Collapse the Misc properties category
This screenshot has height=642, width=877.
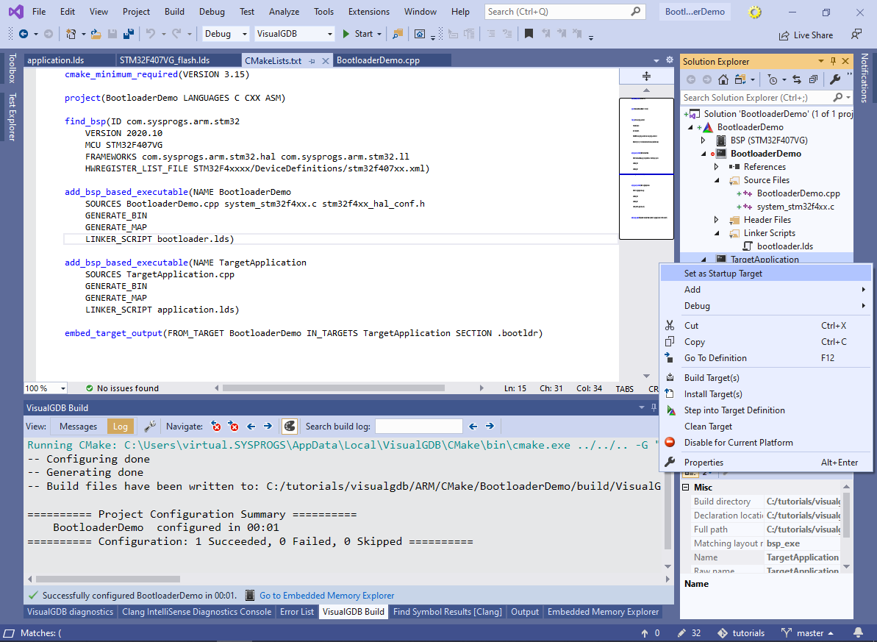(x=685, y=488)
